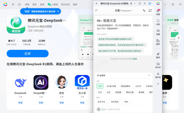Select the 成吉思汗军队 suggested question
This screenshot has width=184, height=113.
[x=116, y=39]
